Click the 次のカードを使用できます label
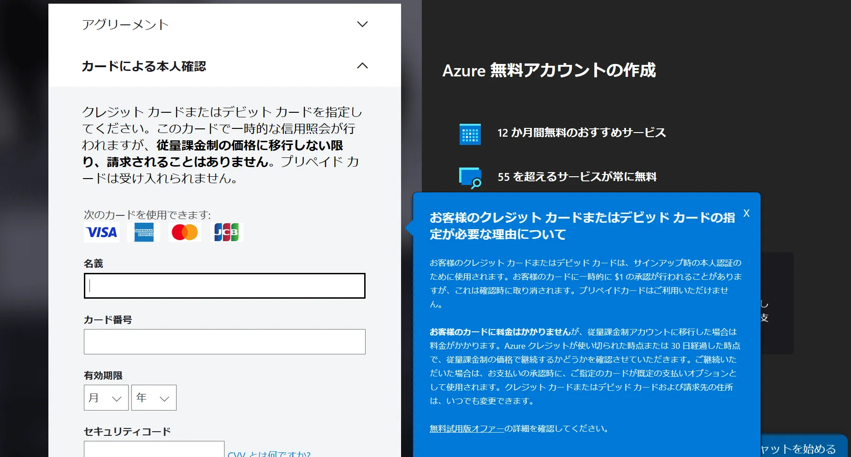Image resolution: width=851 pixels, height=457 pixels. pyautogui.click(x=147, y=215)
